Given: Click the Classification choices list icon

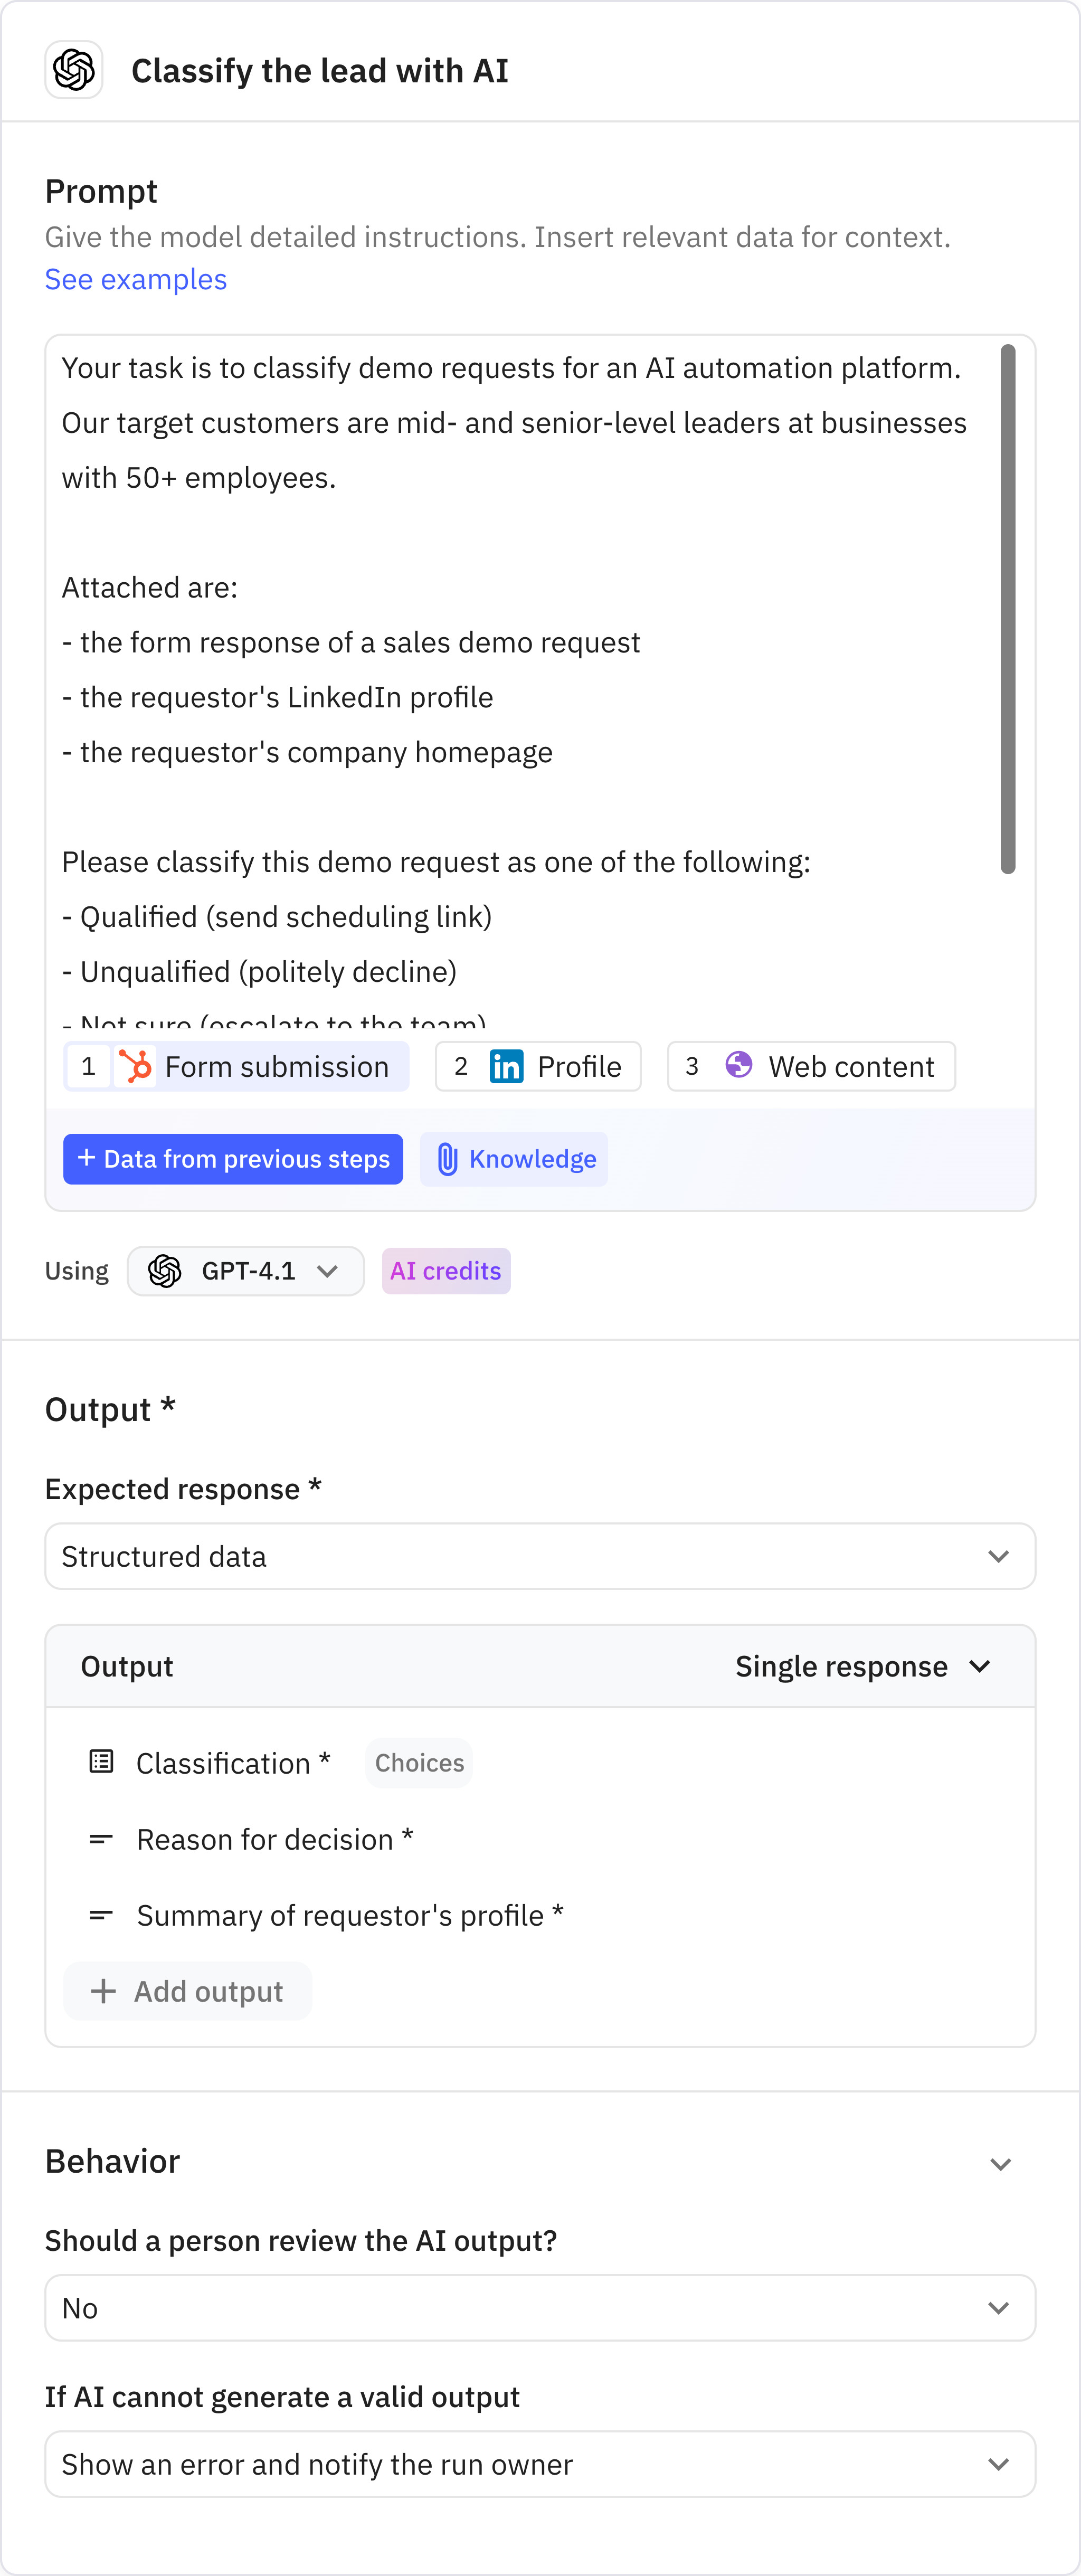Looking at the screenshot, I should (x=101, y=1762).
